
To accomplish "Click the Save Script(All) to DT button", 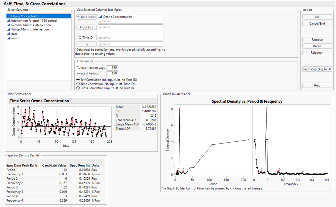I will click(x=317, y=69).
